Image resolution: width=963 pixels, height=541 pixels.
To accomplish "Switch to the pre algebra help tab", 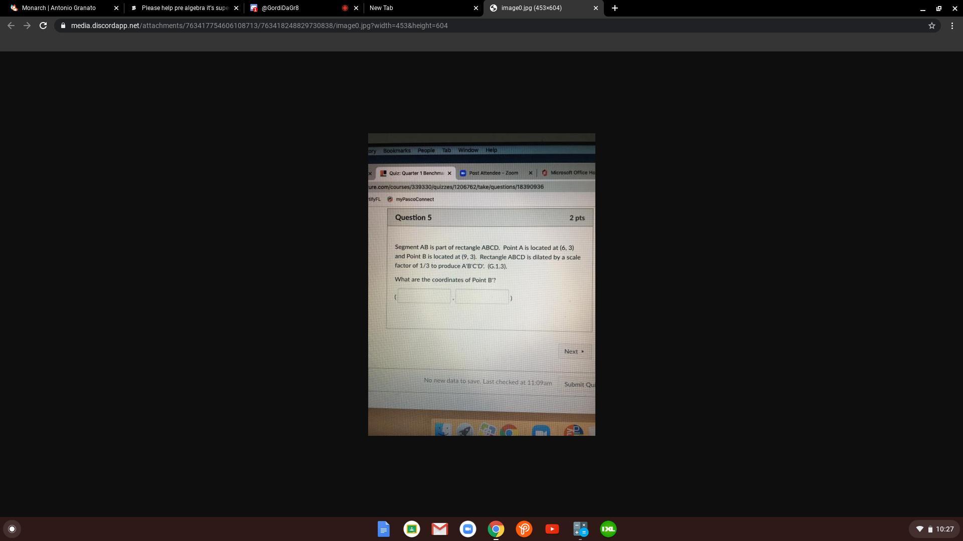I will tap(184, 8).
